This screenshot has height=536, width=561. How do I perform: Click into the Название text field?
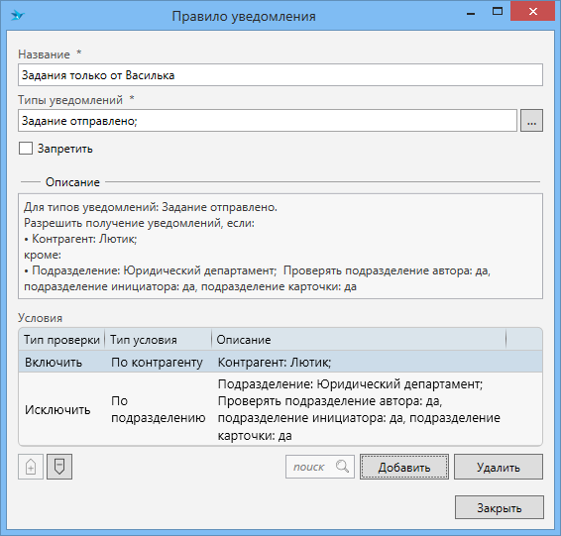(280, 74)
